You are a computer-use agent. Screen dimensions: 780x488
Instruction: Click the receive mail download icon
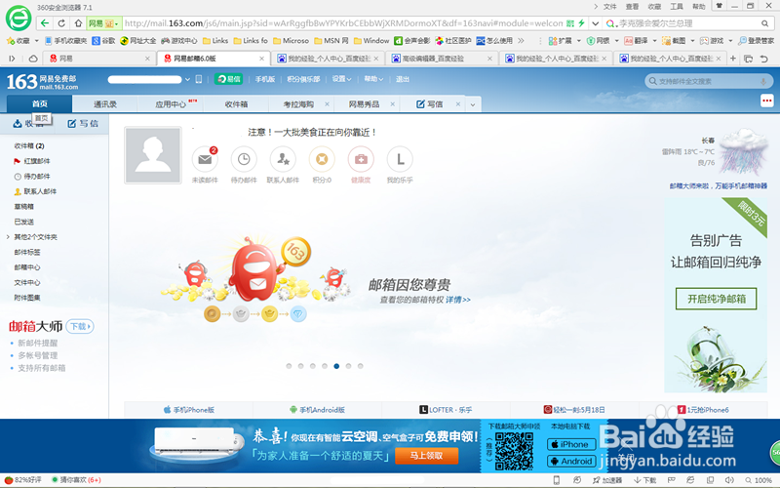(18, 124)
